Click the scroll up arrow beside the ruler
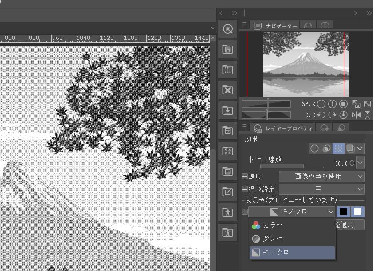This screenshot has height=271, width=373. click(x=213, y=38)
